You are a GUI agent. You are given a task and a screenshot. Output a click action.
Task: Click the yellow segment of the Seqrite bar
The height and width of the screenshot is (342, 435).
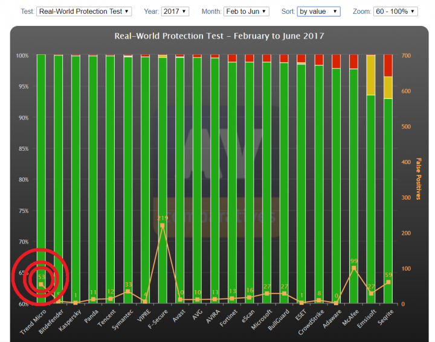[388, 87]
